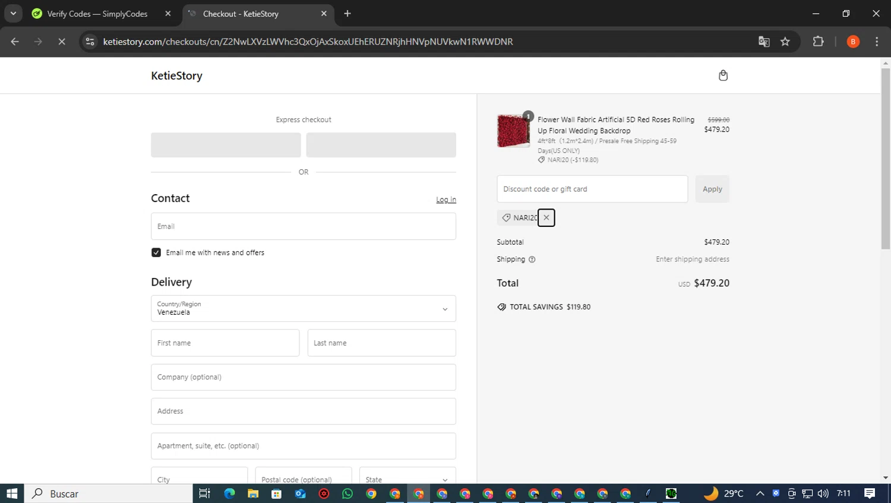Click the City field
Screen dimensions: 891x503
(x=199, y=476)
